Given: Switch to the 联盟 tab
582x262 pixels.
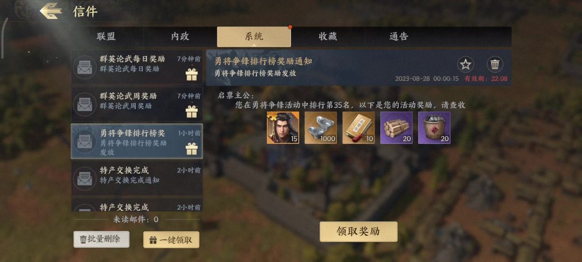Looking at the screenshot, I should tap(107, 36).
